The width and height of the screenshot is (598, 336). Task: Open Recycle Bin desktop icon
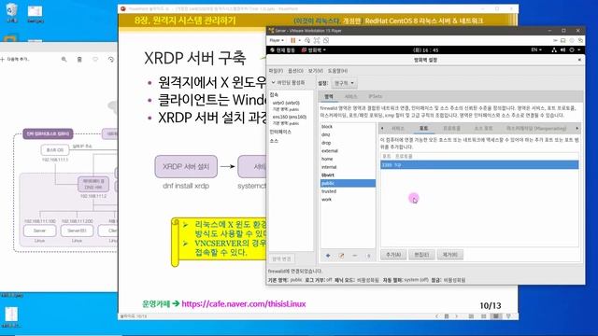click(11, 12)
